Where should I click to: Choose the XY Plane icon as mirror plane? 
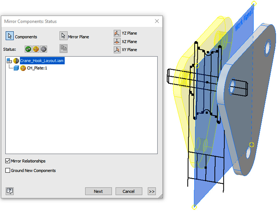pos(117,50)
